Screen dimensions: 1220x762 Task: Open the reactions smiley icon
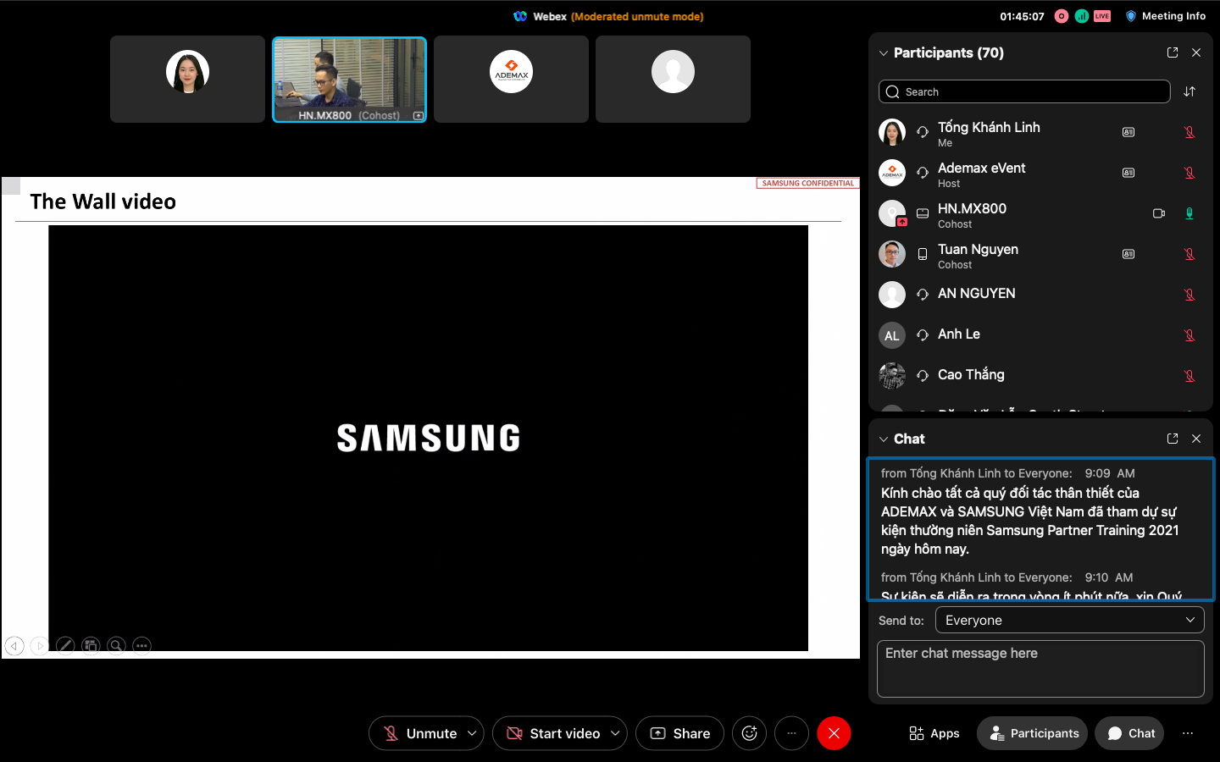point(749,733)
